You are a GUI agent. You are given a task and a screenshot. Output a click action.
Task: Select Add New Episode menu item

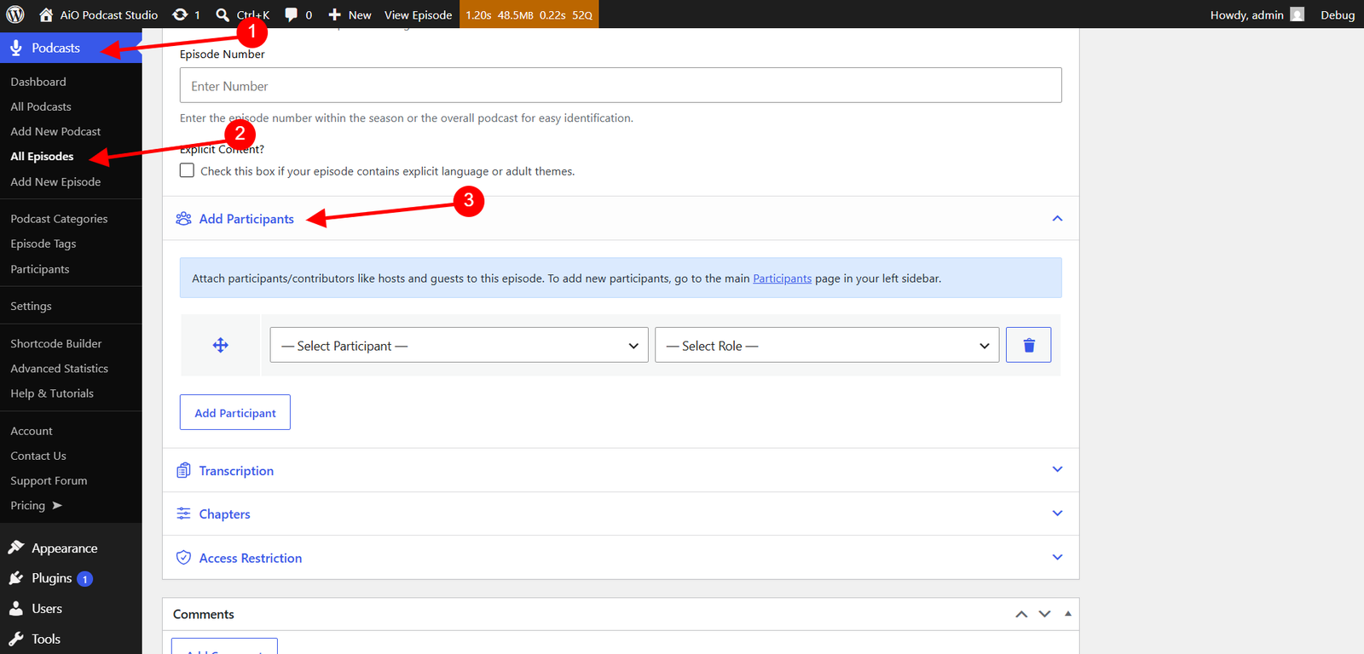pyautogui.click(x=55, y=181)
